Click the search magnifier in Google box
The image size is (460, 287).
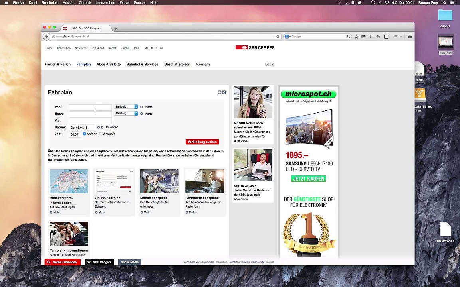[349, 37]
